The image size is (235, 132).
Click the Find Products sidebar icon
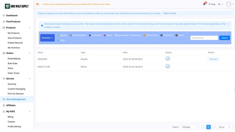[4, 21]
